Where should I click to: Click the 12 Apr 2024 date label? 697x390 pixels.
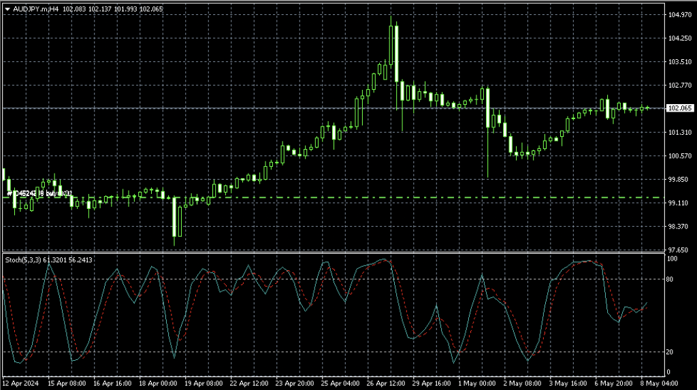[x=22, y=384]
